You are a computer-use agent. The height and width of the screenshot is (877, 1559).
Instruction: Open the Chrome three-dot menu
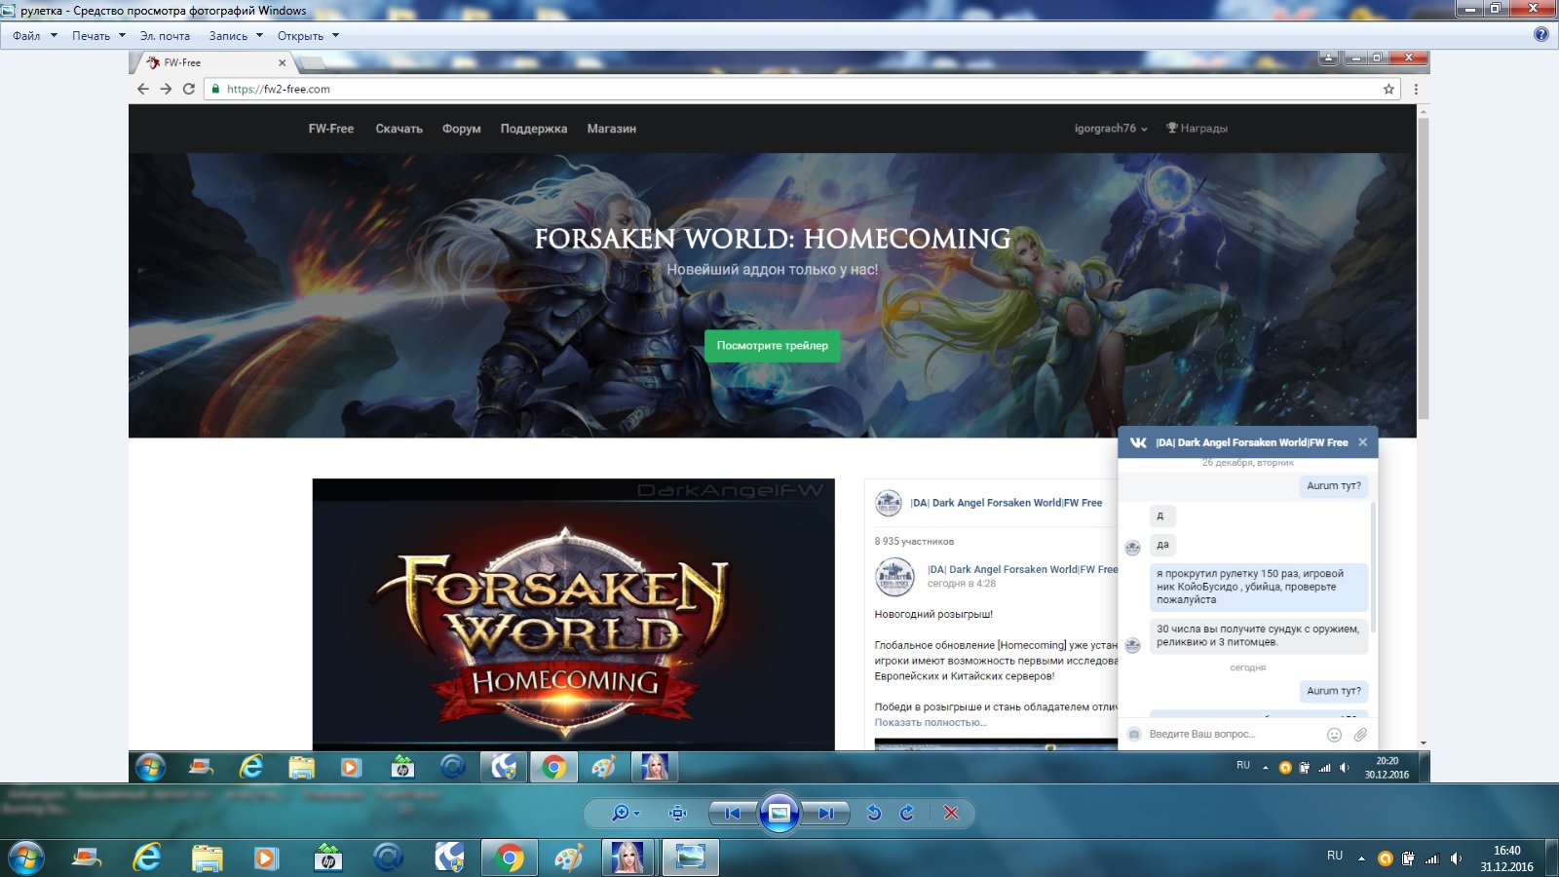pos(1416,89)
